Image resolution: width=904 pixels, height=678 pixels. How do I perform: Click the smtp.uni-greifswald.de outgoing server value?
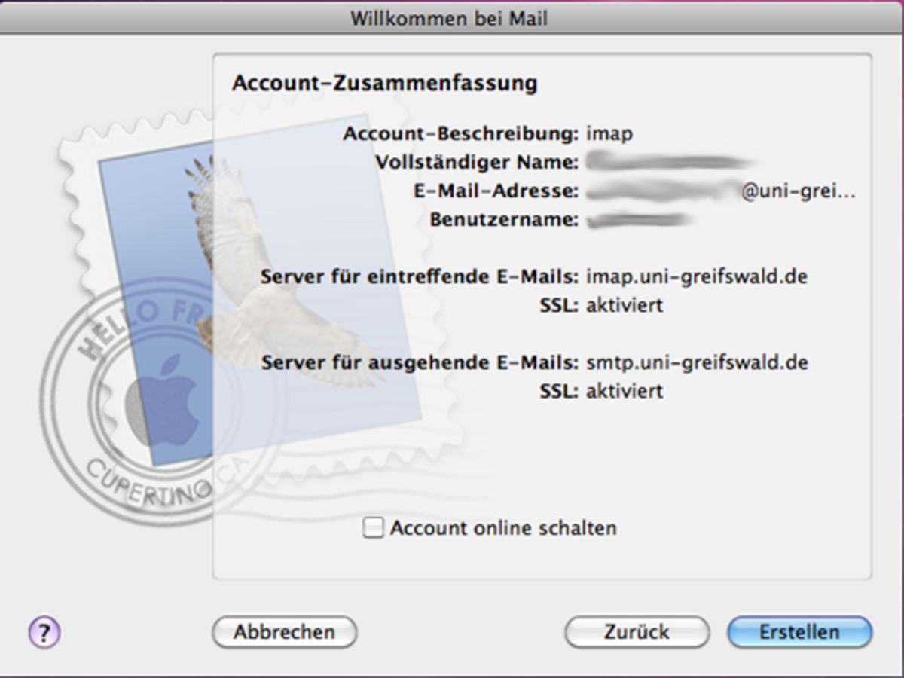tap(697, 362)
